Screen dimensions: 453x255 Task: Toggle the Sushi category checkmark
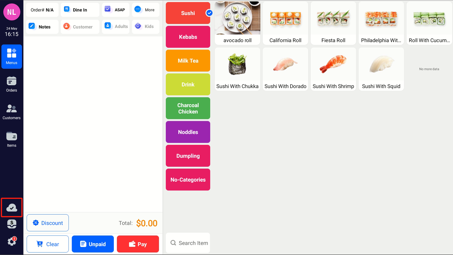point(209,13)
